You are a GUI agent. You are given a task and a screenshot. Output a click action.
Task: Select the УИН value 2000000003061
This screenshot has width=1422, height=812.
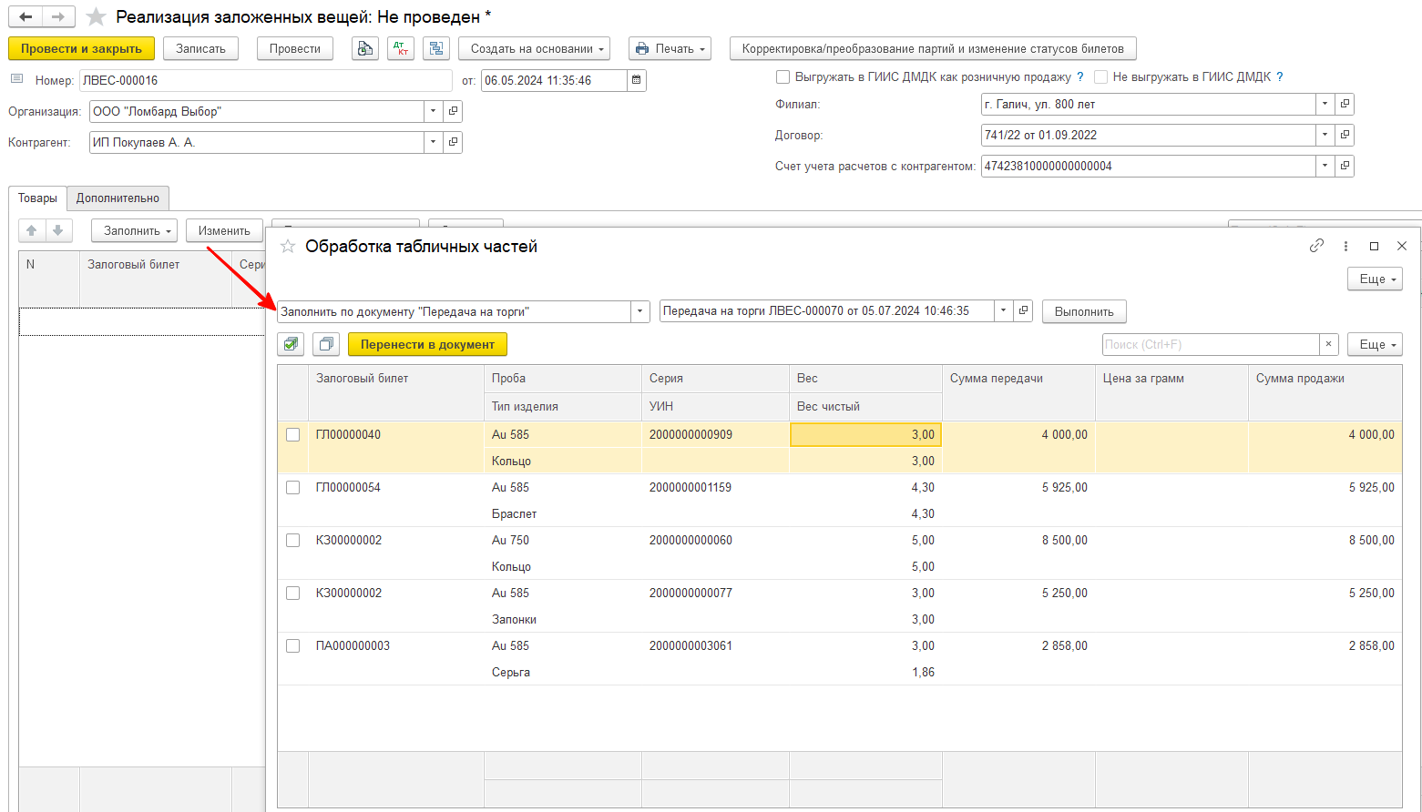click(x=691, y=645)
